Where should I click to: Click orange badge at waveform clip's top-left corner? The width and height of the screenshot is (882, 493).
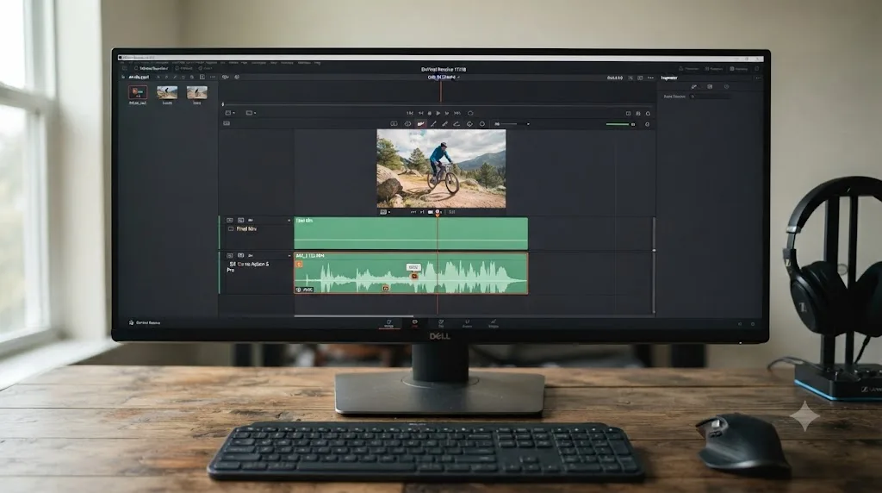tap(299, 264)
